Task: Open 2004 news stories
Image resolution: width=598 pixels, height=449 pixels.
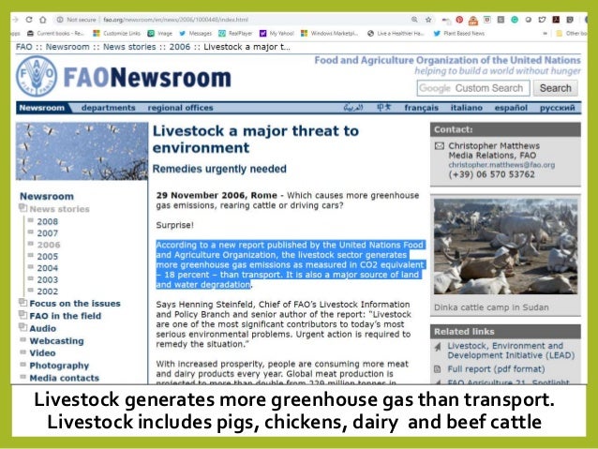Action: pos(48,268)
